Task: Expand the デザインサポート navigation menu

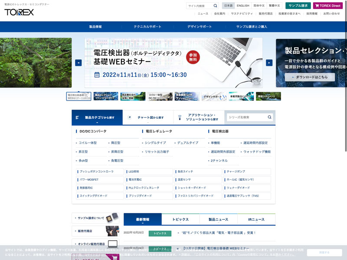Action: pyautogui.click(x=200, y=27)
